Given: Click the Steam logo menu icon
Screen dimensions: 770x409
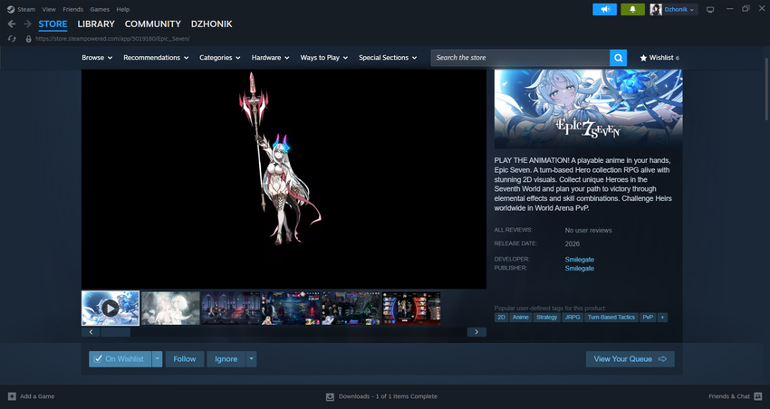Looking at the screenshot, I should pos(11,9).
